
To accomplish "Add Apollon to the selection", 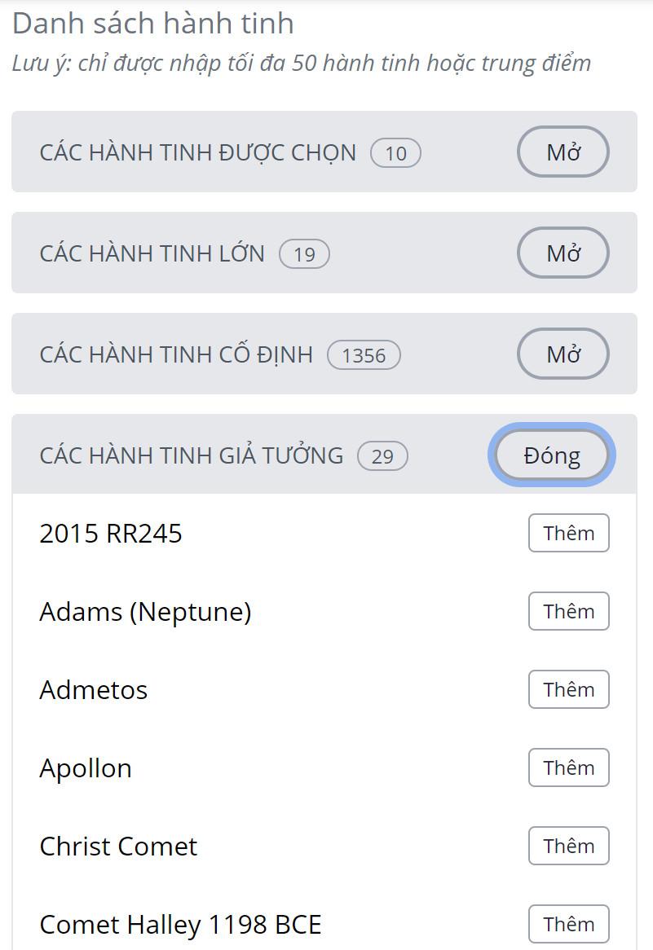I will click(568, 767).
